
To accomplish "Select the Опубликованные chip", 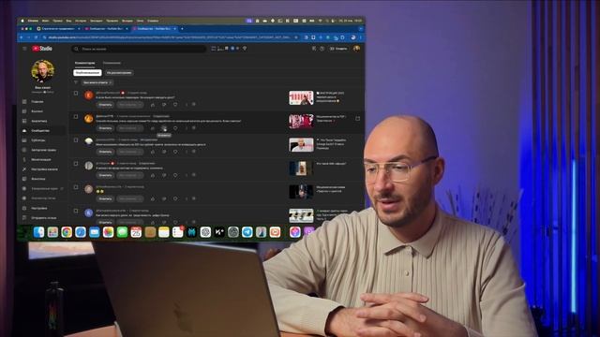I will [x=87, y=73].
